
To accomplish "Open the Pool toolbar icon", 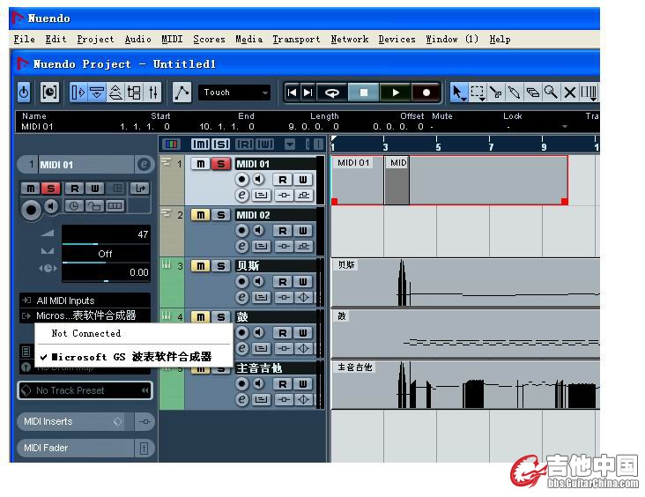I will pos(135,93).
